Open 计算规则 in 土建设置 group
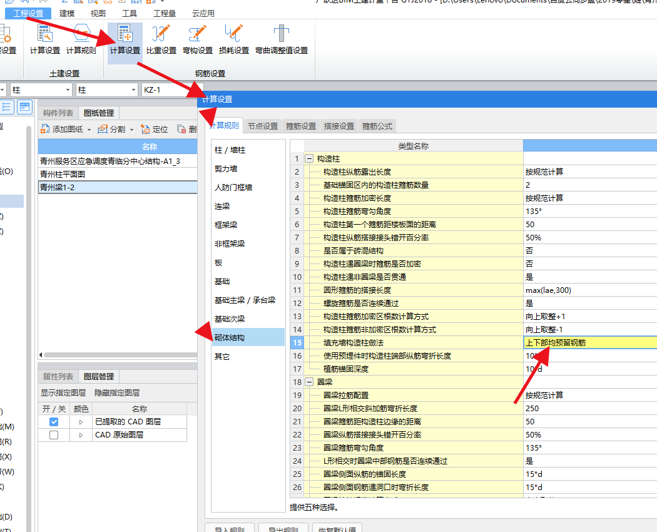Screen dimensions: 657x532 [81, 39]
